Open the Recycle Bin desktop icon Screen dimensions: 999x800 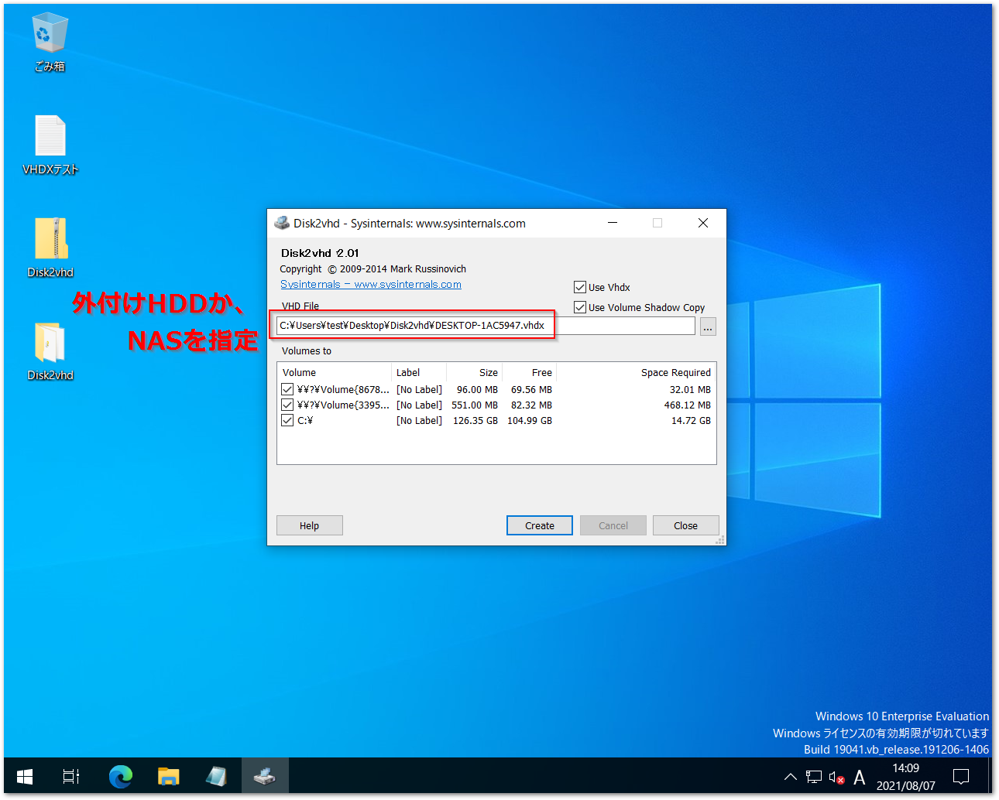[x=50, y=42]
